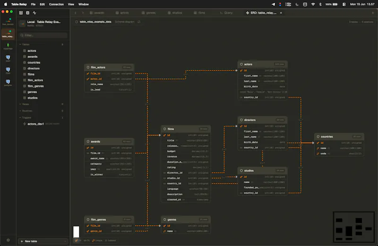378x246 pixels.
Task: Expand the Views section
Action: tap(20, 104)
